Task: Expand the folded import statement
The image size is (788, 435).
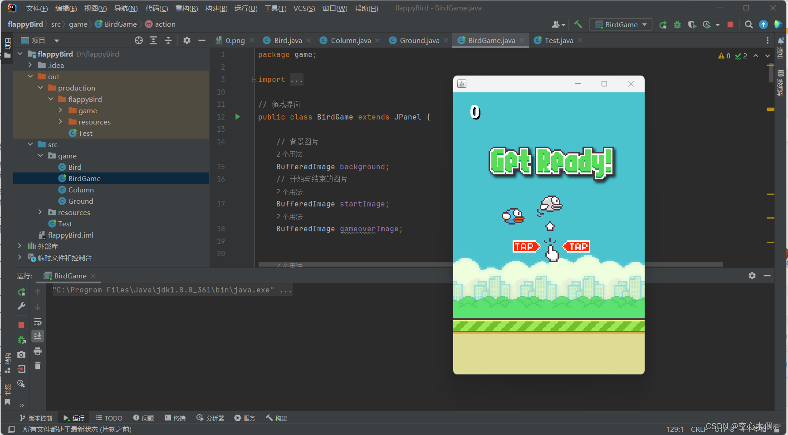Action: click(255, 80)
